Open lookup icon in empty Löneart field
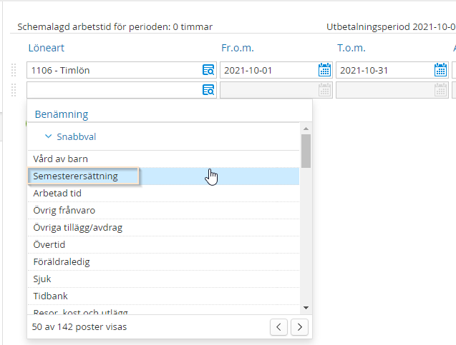The height and width of the screenshot is (345, 456). [x=208, y=90]
